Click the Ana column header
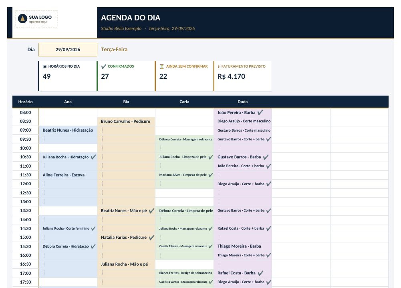 click(x=68, y=102)
